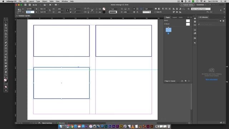The image size is (229, 129).
Task: Click the A-Master page thumbnail
Action: tap(188, 24)
